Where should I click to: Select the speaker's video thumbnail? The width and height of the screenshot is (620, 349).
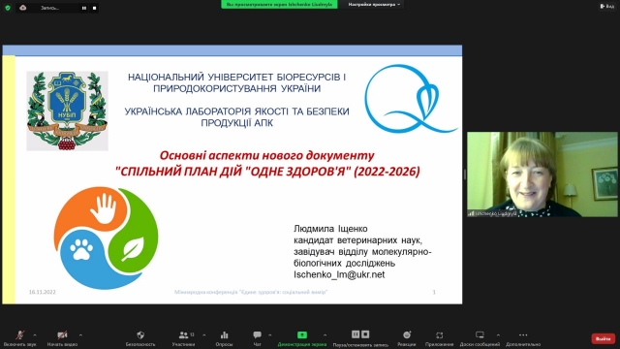click(542, 174)
